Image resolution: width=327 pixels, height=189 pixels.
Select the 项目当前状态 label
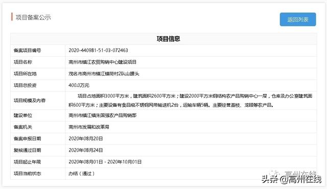(x=27, y=174)
